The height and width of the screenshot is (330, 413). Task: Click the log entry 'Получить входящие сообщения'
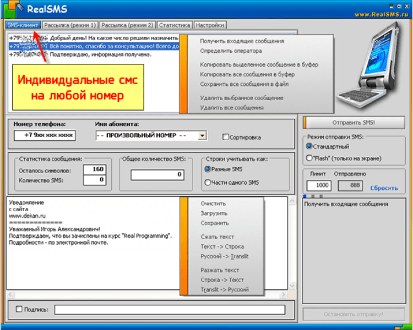(x=346, y=204)
